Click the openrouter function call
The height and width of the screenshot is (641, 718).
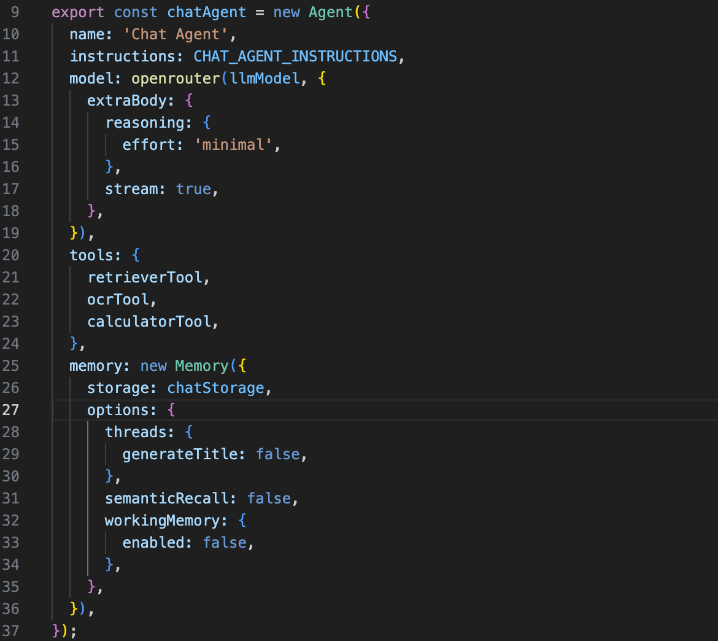(x=176, y=79)
